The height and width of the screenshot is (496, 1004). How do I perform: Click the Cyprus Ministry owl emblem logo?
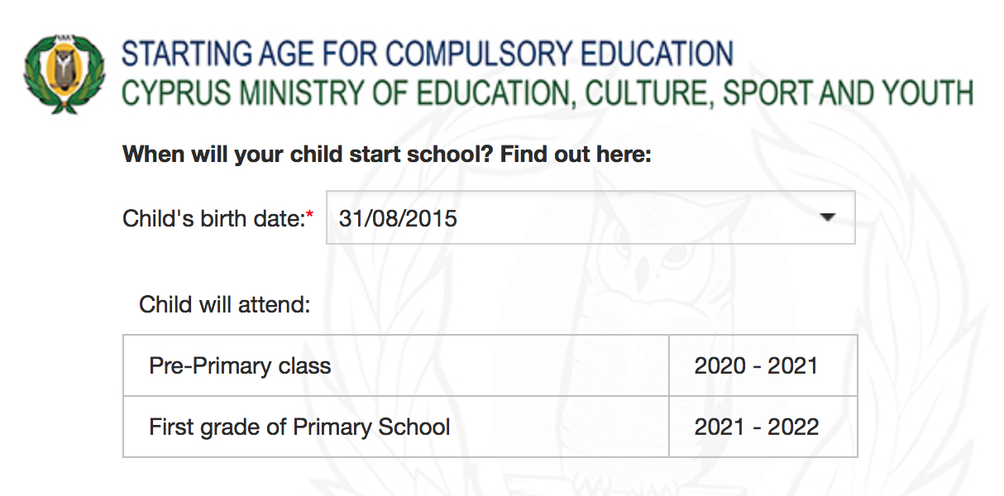[65, 73]
